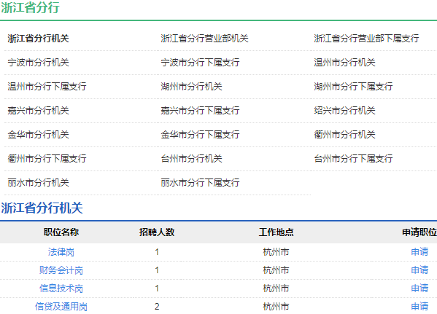Open 温州市分行下属支行 listing
Screen dimensions: 437x314
47,86
